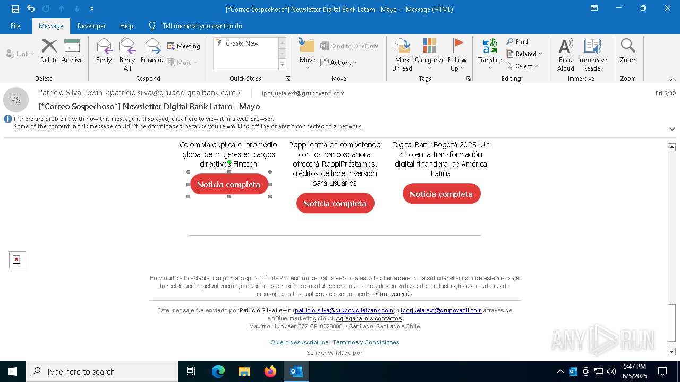
Task: Switch to the Message tab
Action: [51, 26]
